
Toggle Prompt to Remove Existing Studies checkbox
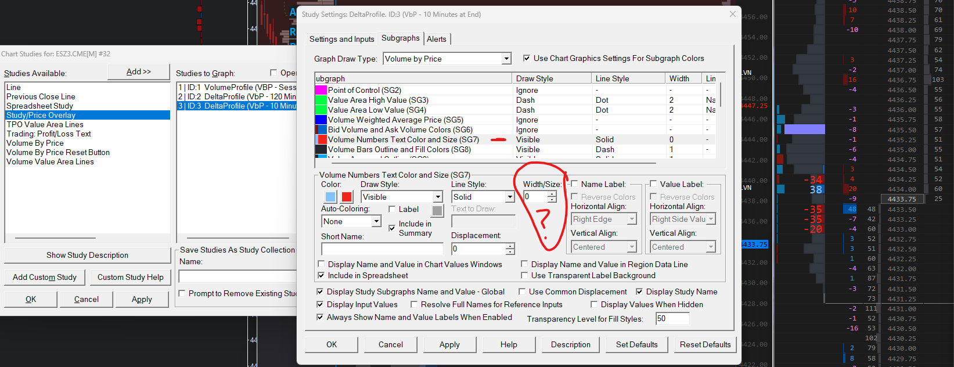[182, 293]
